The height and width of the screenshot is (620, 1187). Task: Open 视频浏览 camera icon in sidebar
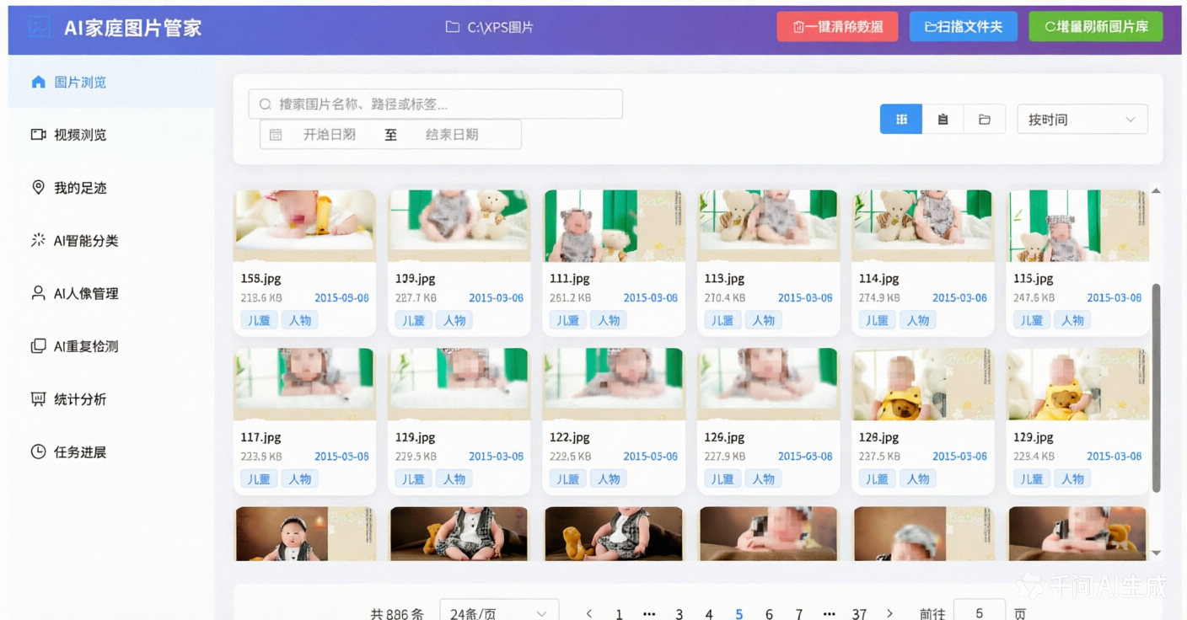pos(38,134)
